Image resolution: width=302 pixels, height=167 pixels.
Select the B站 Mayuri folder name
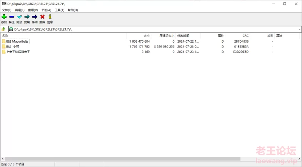click(17, 41)
